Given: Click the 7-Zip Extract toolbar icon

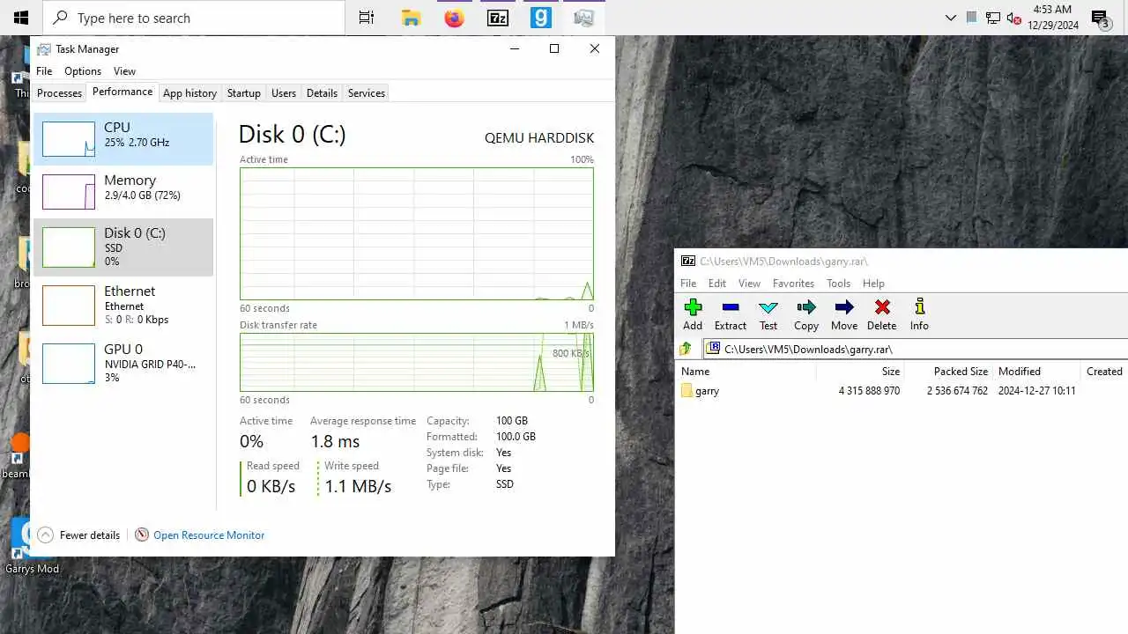Looking at the screenshot, I should 730,307.
